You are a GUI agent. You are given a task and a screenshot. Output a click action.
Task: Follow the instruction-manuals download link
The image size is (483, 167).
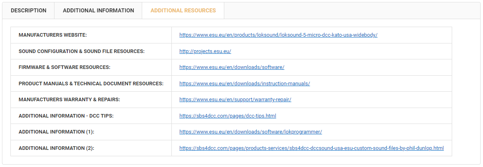pyautogui.click(x=245, y=84)
